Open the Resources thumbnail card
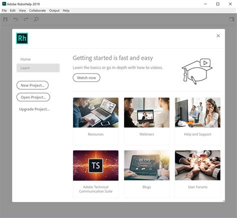This screenshot has width=237, height=218. pos(95,121)
